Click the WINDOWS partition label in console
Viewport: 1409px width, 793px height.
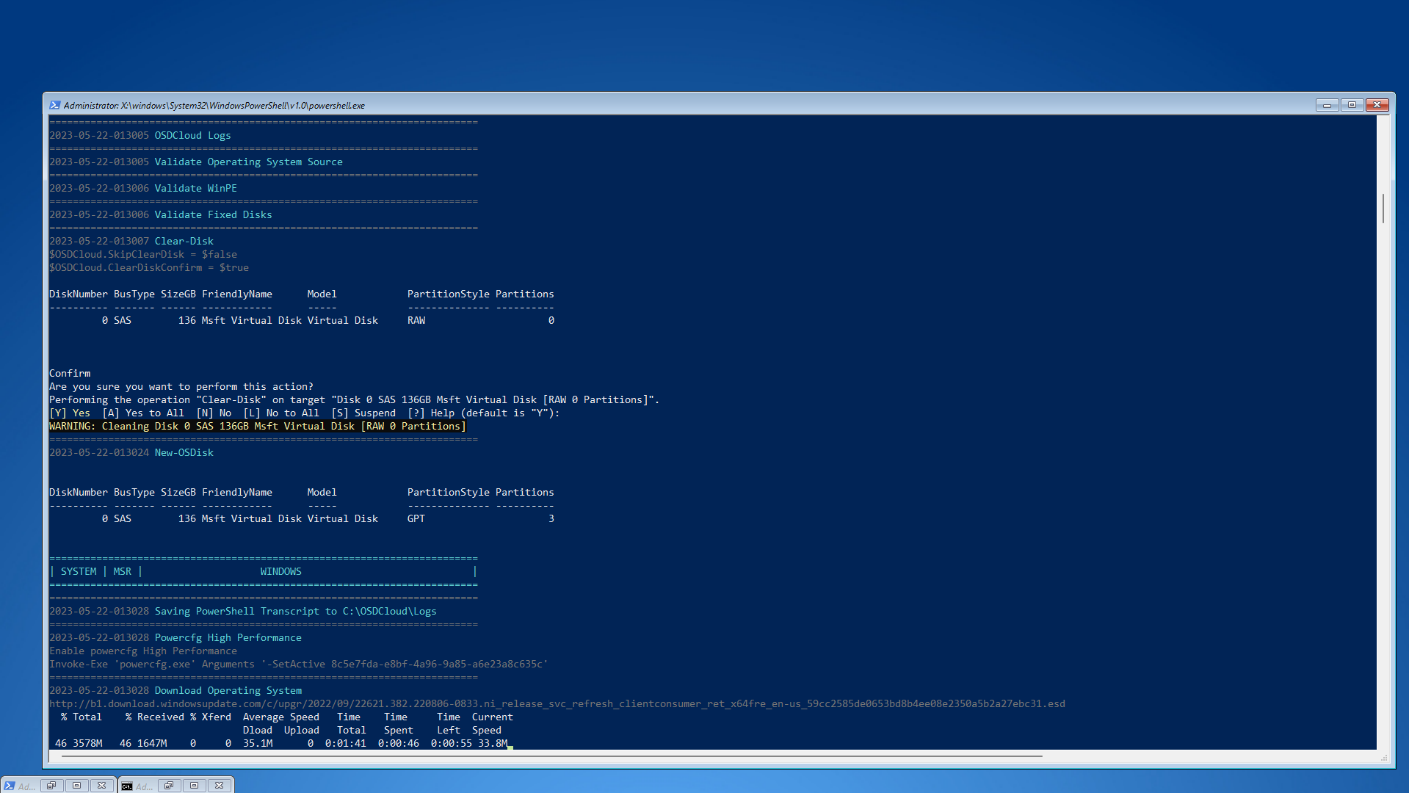pos(280,571)
